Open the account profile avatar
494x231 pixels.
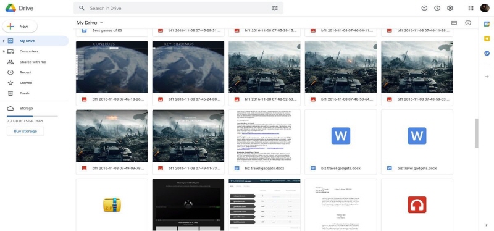point(485,8)
